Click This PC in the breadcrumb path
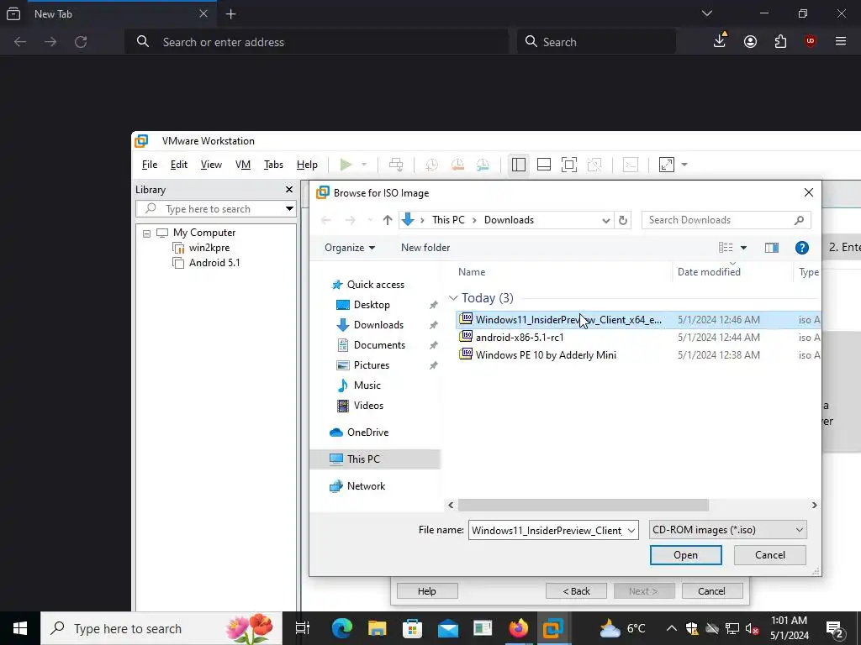Image resolution: width=861 pixels, height=645 pixels. pos(448,220)
